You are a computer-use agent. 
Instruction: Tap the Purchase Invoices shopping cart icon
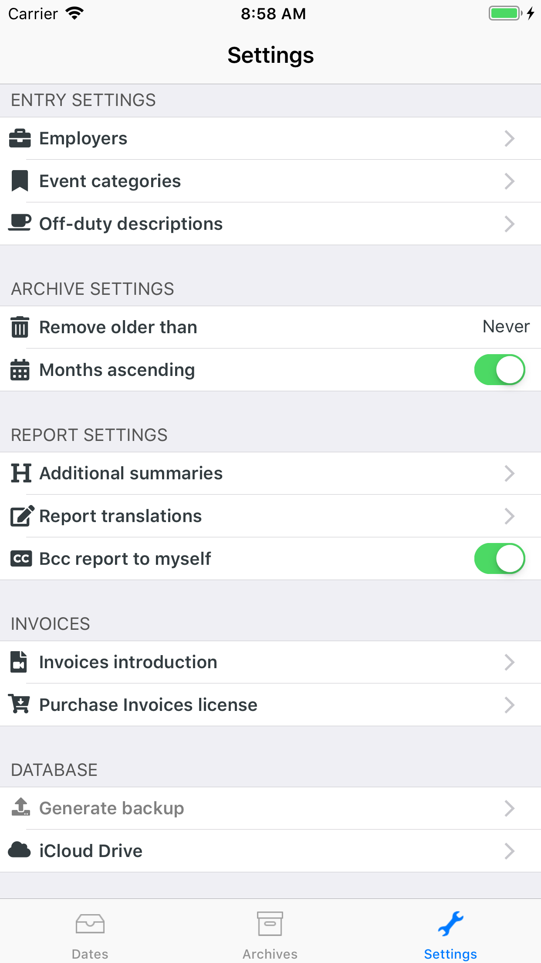pos(20,704)
